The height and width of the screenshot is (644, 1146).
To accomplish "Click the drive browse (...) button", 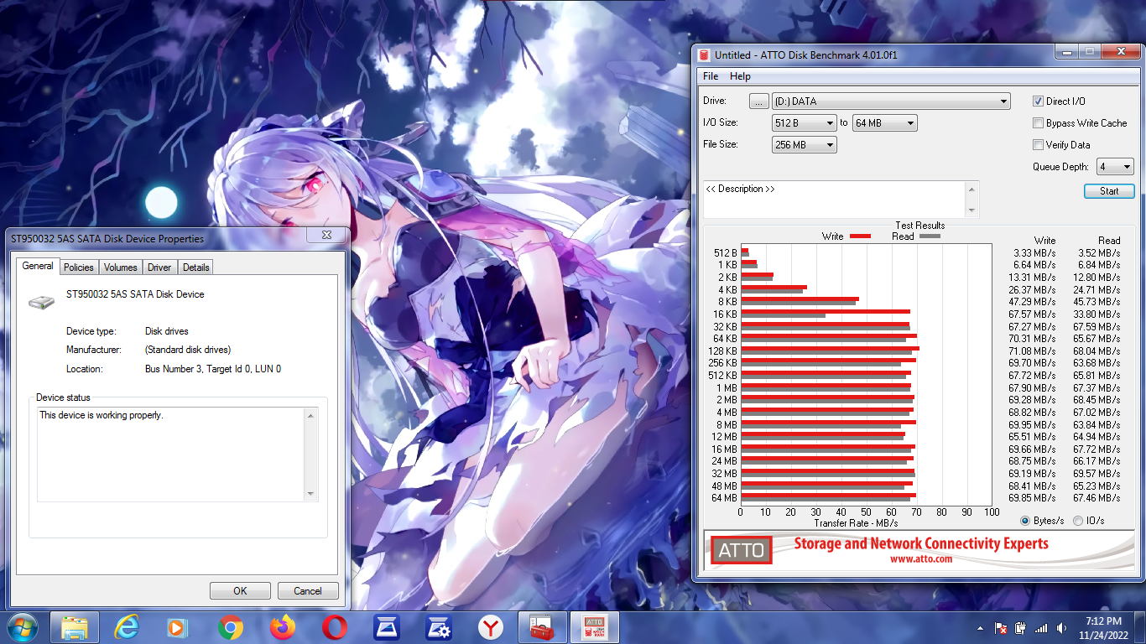I will pyautogui.click(x=758, y=101).
